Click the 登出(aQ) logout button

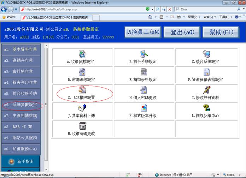pyautogui.click(x=182, y=32)
